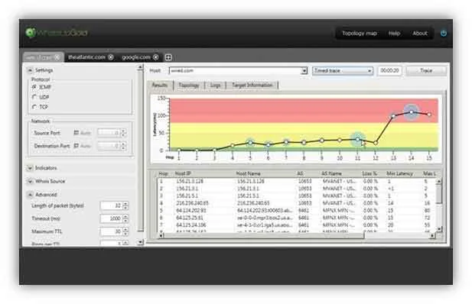This screenshot has height=304, width=472.
Task: Sort by the Loss % column header
Action: (370, 173)
